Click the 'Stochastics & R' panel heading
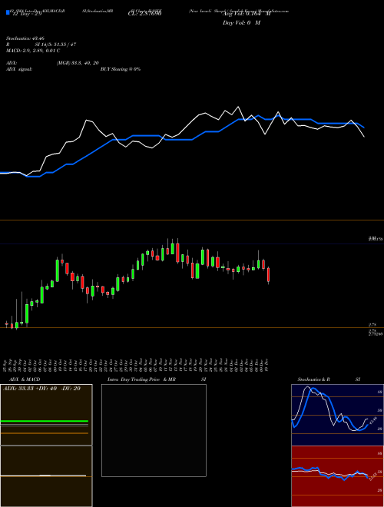384x507 pixels. [313, 379]
